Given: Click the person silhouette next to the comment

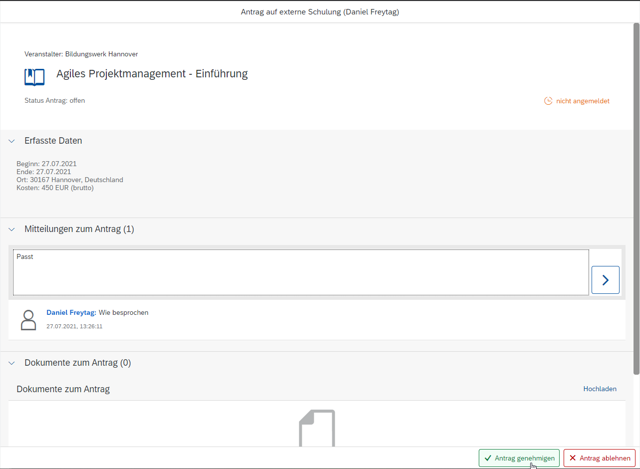Looking at the screenshot, I should [28, 319].
